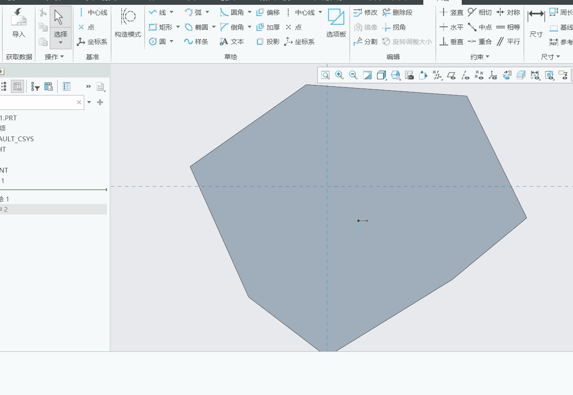This screenshot has height=395, width=573.
Task: Toggle tree column display in model tree
Action: point(17,86)
